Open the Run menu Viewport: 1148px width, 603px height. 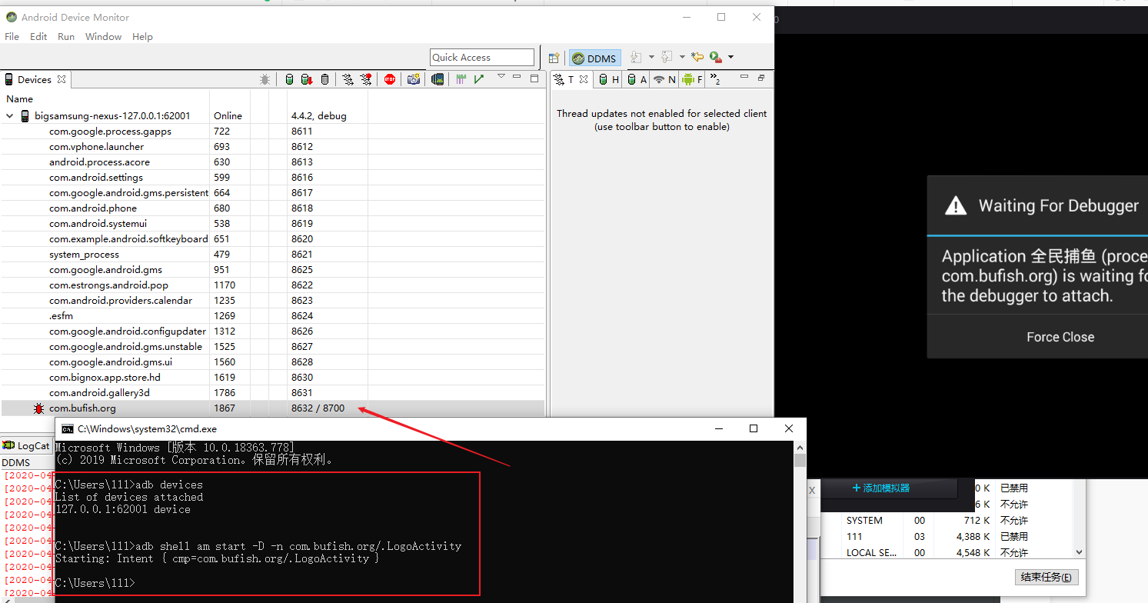point(66,36)
